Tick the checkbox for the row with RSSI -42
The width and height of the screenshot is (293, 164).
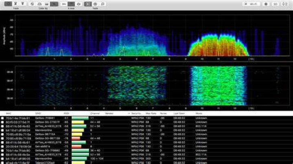click(x=2, y=155)
